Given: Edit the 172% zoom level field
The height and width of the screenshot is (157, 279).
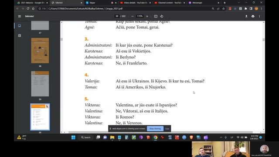Looking at the screenshot, I should click(x=139, y=16).
